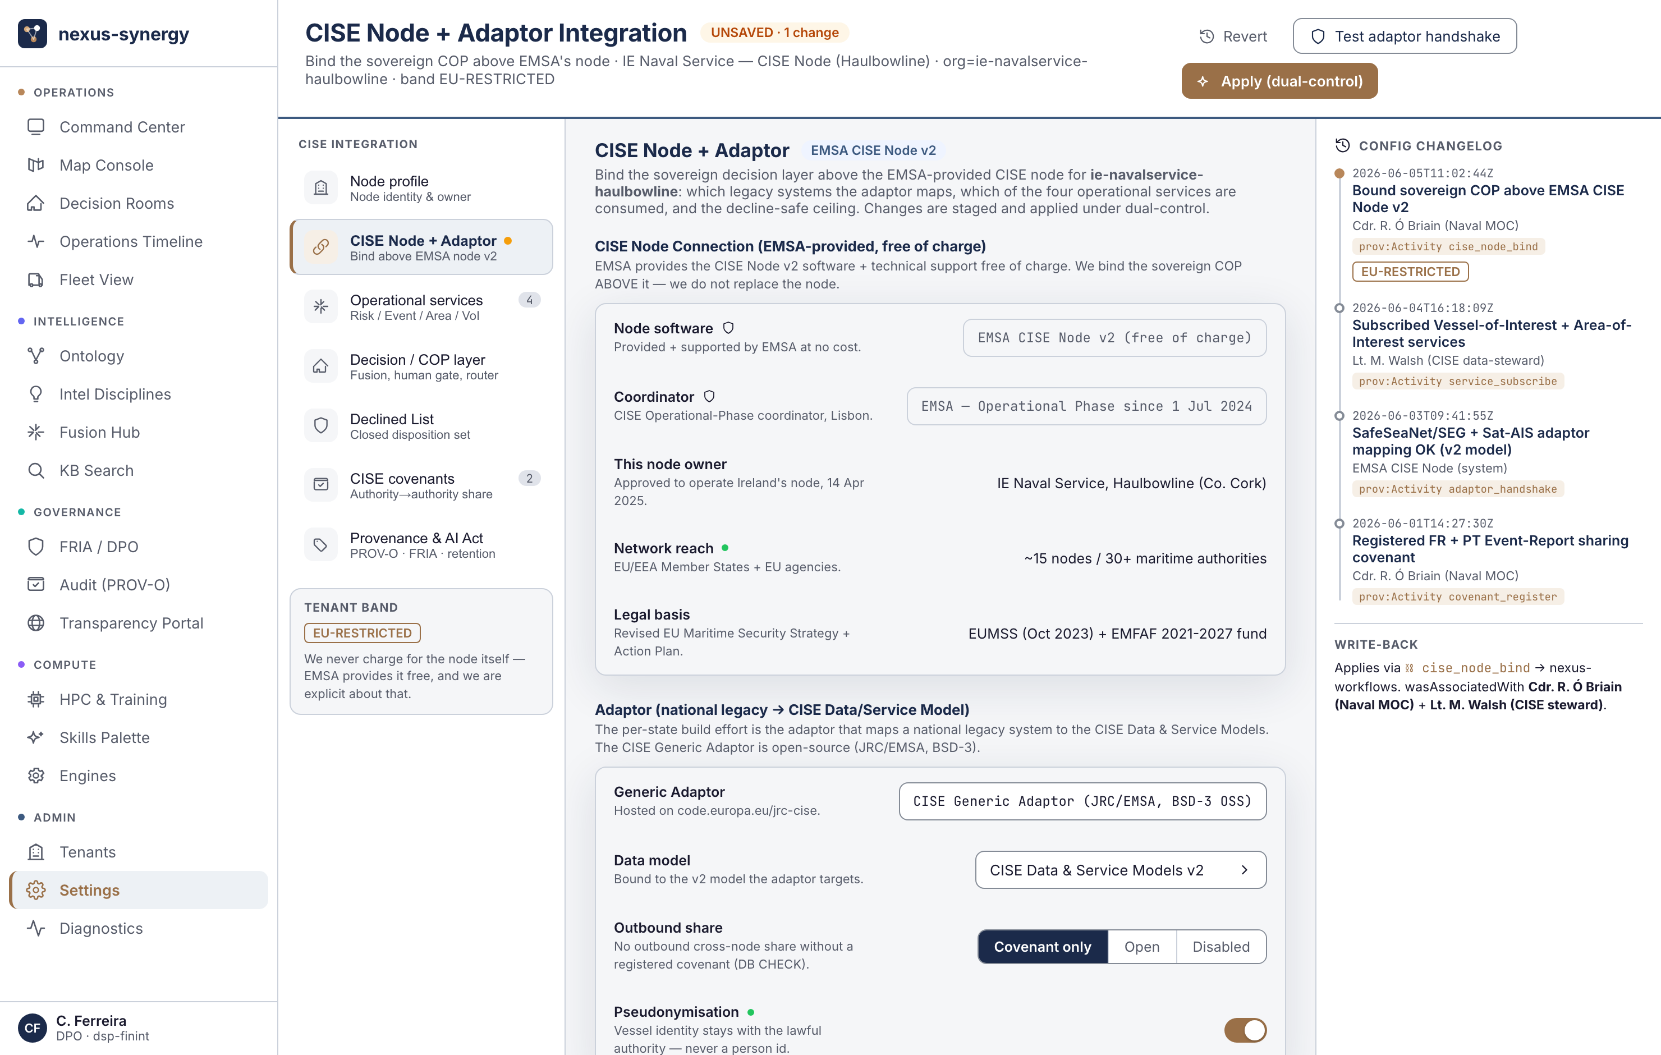Screen dimensions: 1661x1055
Task: Click Apply (dual-control) button
Action: click(x=1279, y=81)
